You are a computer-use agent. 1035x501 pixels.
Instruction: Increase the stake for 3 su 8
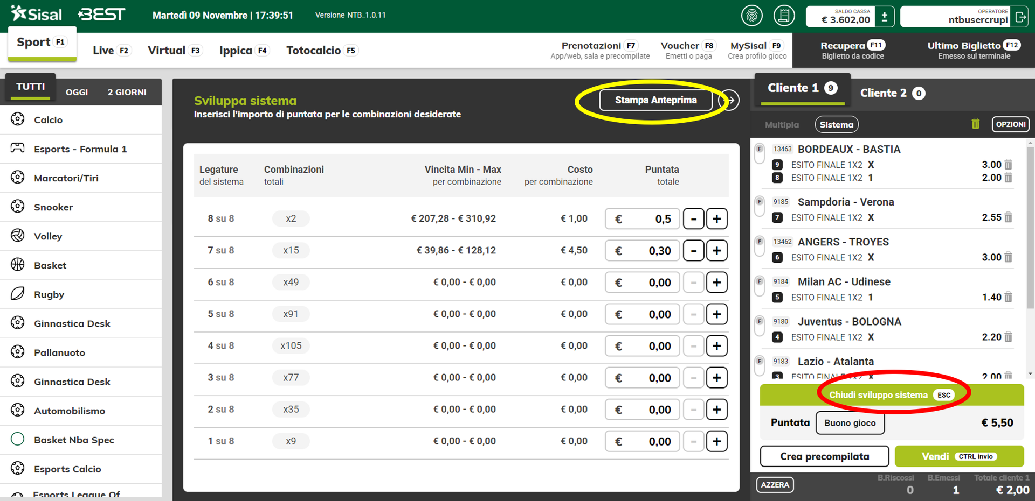pyautogui.click(x=717, y=377)
